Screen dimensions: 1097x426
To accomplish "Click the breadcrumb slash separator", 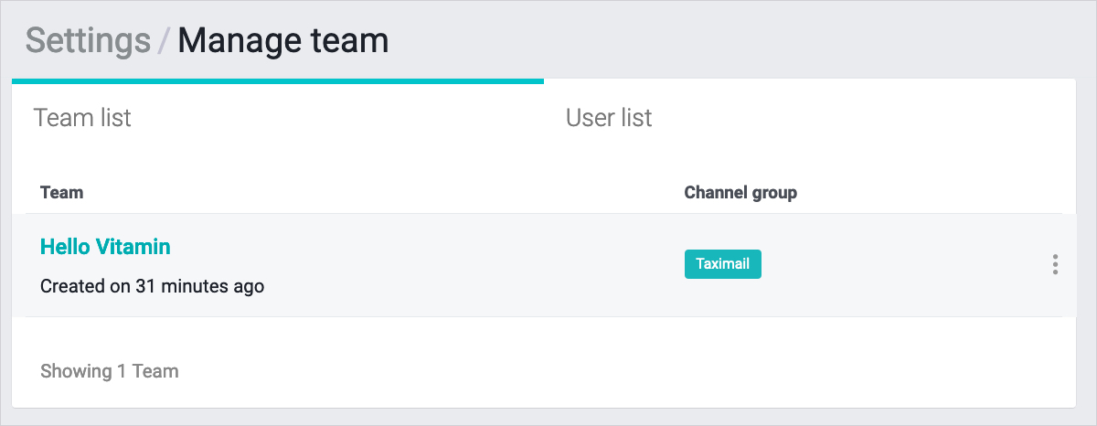I will click(164, 42).
